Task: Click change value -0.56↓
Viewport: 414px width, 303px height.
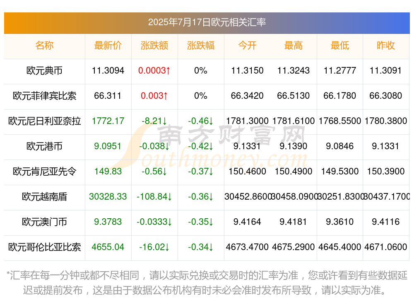Action: point(154,172)
